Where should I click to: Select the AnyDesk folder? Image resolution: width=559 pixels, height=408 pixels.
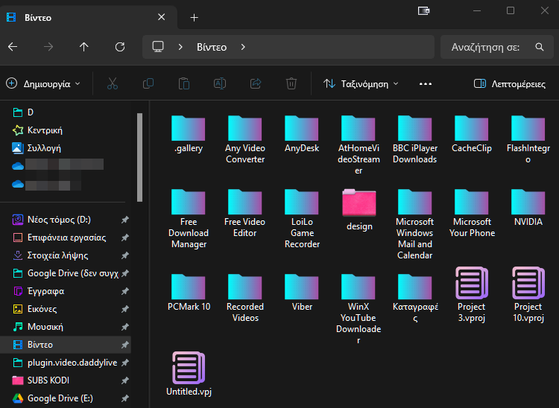(302, 134)
